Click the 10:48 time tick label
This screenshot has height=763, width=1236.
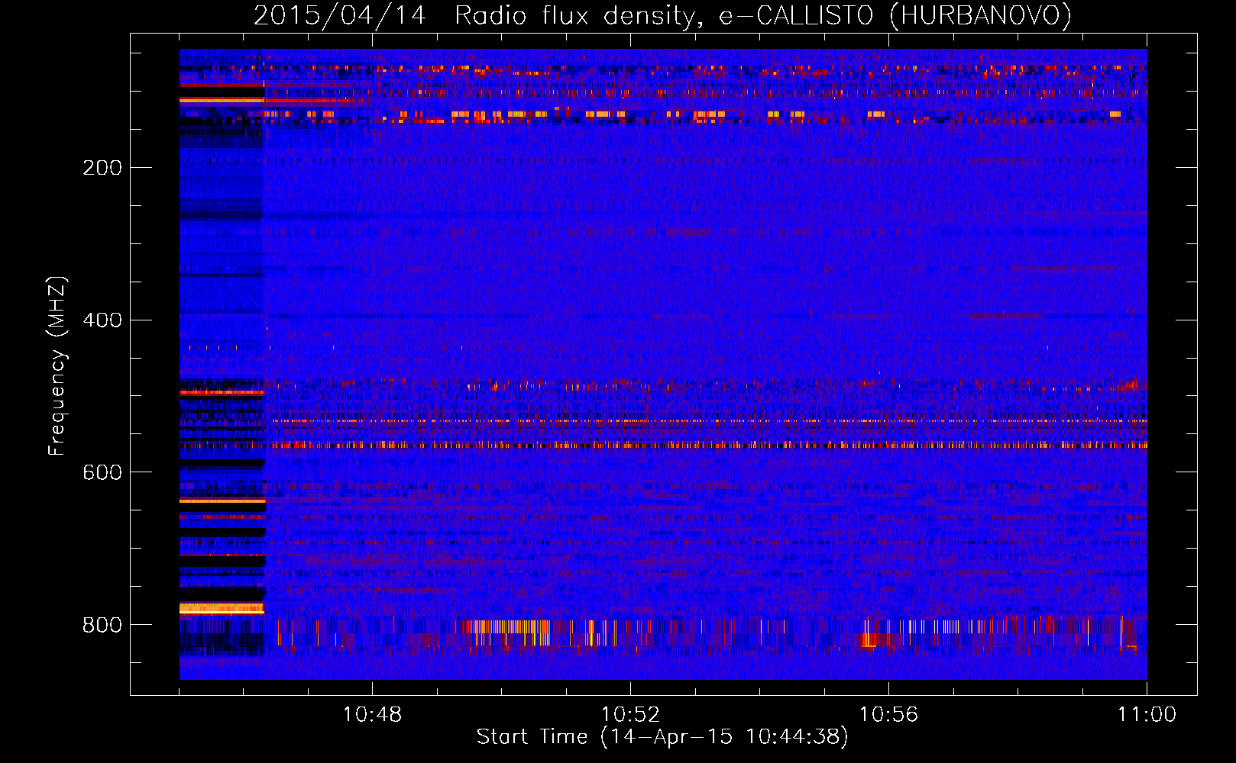pyautogui.click(x=372, y=715)
